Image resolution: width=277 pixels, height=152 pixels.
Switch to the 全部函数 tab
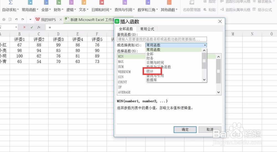point(126,29)
